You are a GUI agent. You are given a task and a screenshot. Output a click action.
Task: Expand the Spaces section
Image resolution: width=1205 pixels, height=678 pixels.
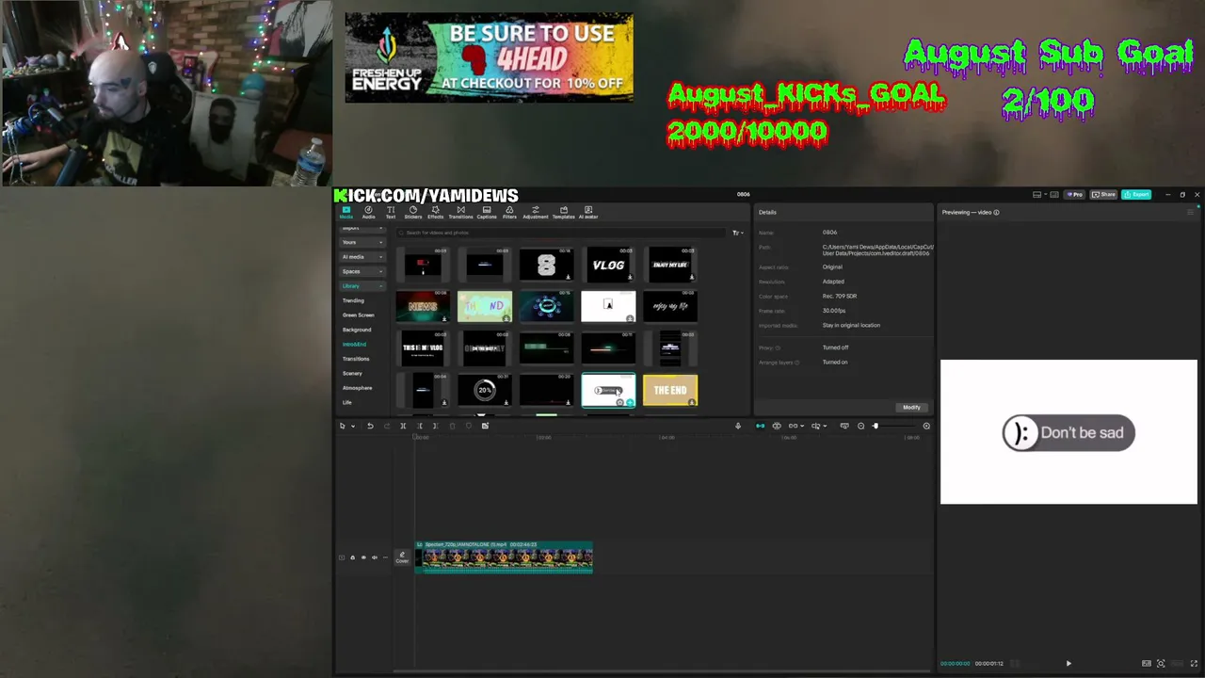(361, 271)
